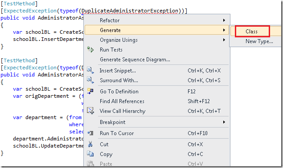
Task: Click 'department.Administrato' code line
Action: coord(48,139)
